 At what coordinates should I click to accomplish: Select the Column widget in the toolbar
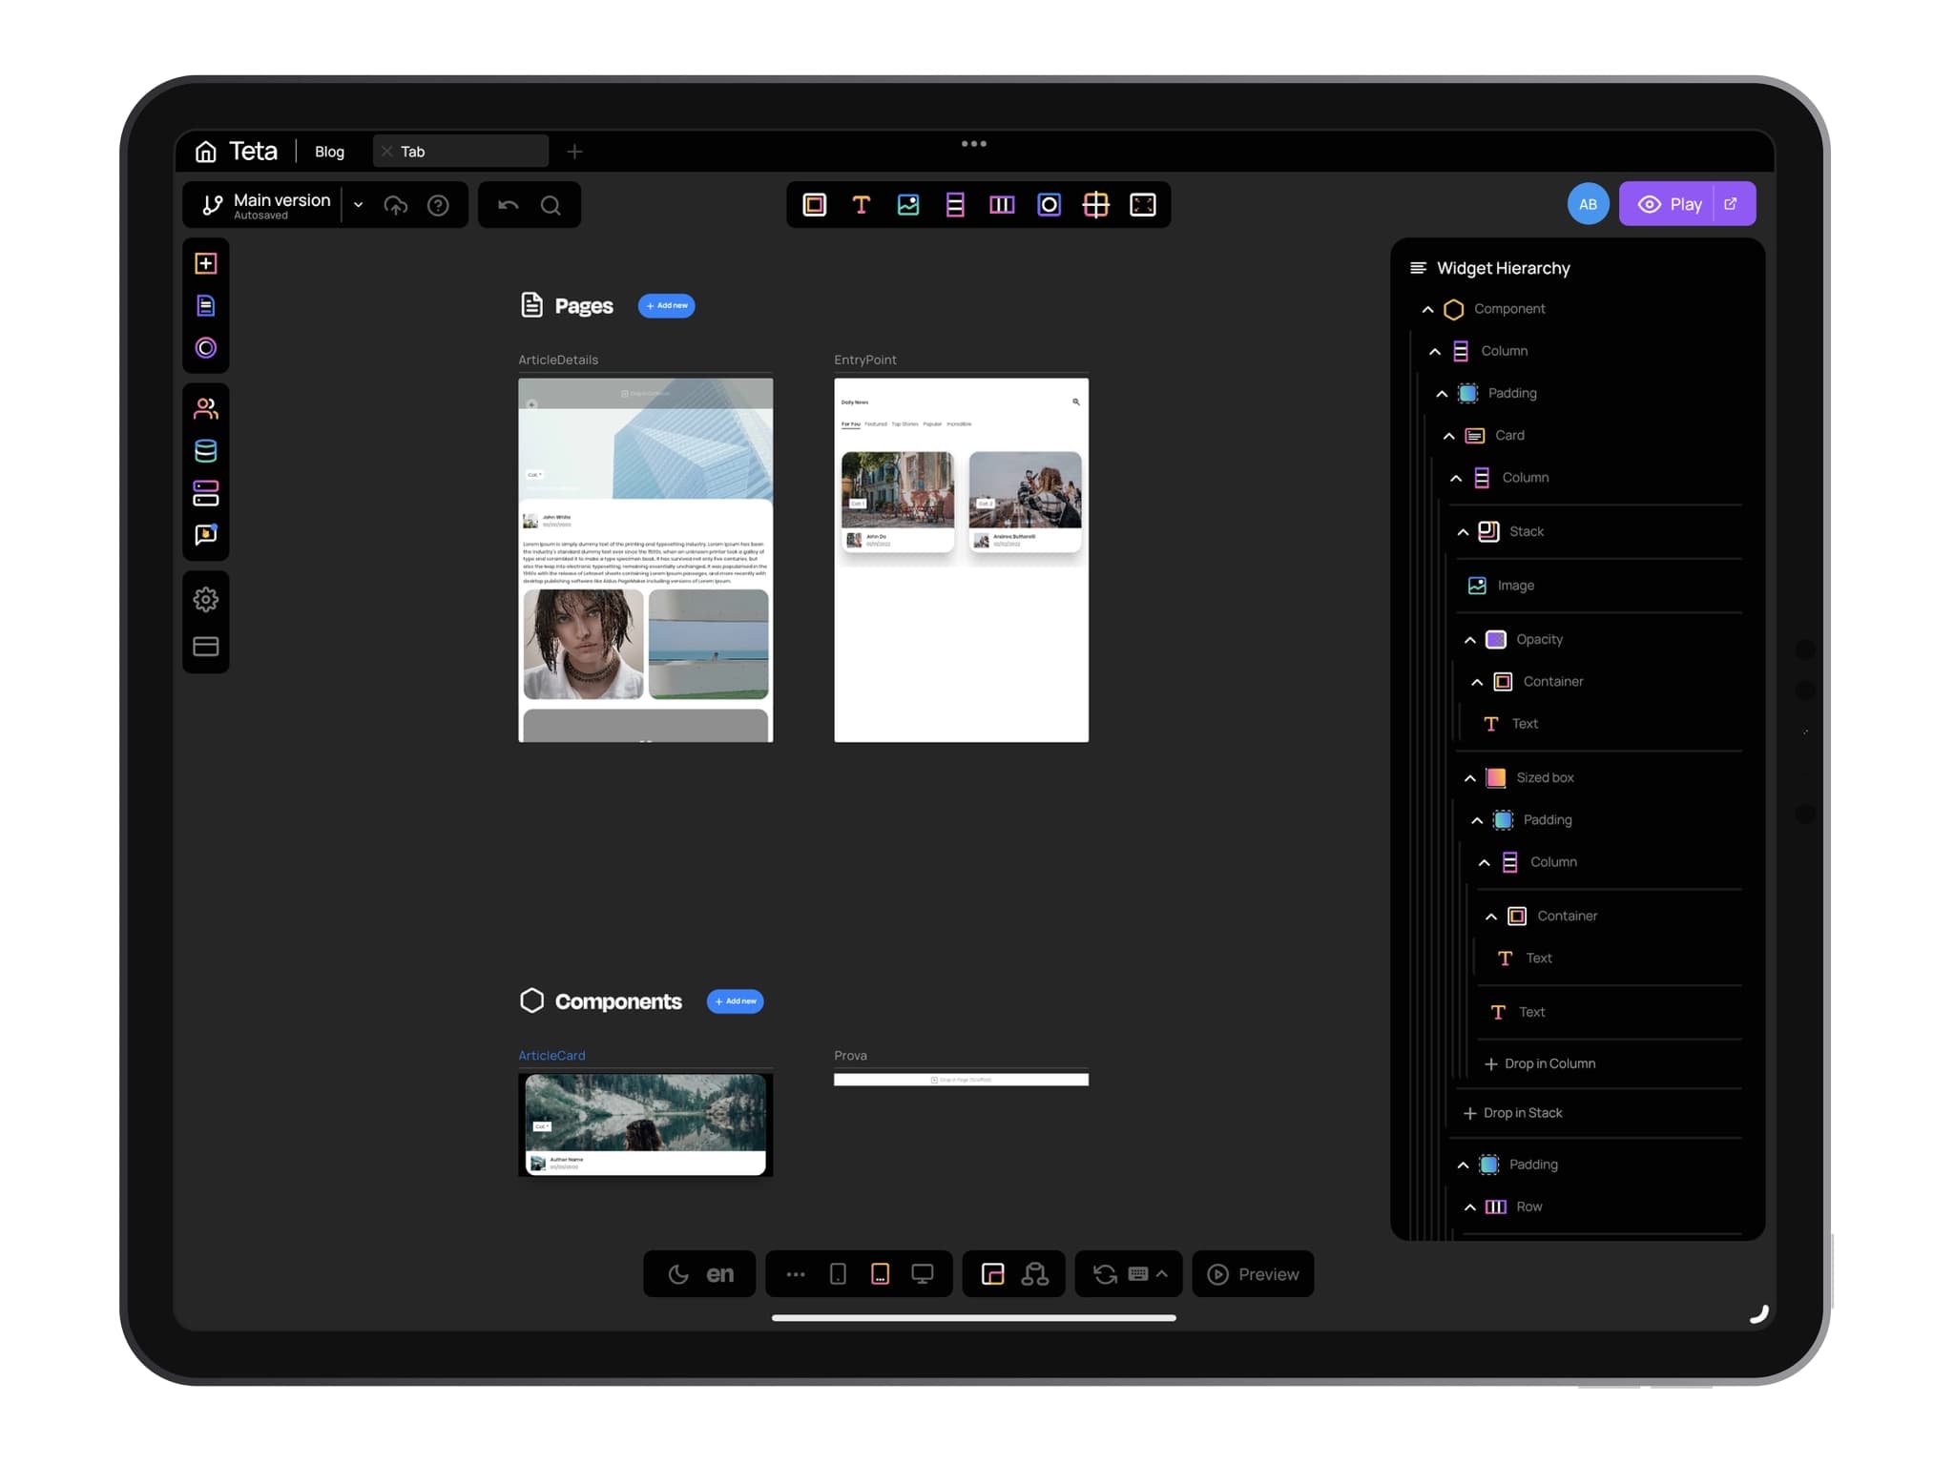click(x=954, y=204)
